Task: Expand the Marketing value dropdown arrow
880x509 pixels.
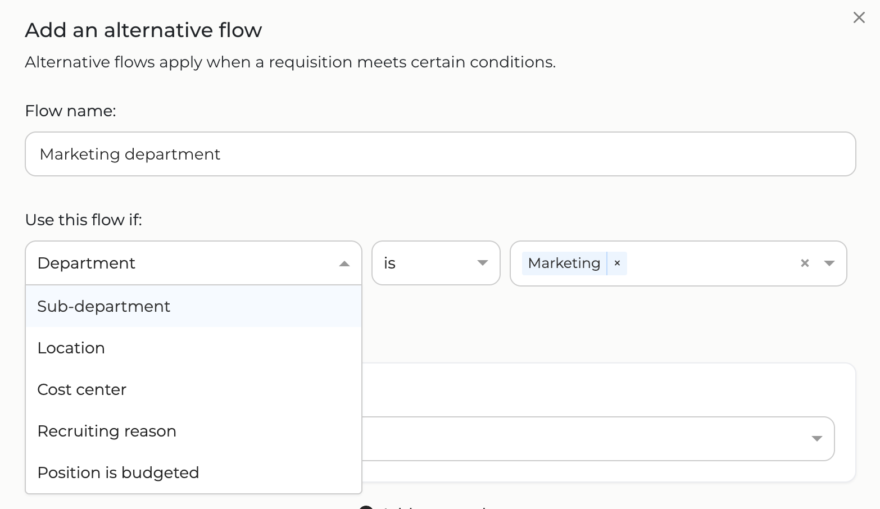Action: point(829,263)
